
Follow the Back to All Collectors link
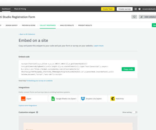pyautogui.click(x=27, y=34)
